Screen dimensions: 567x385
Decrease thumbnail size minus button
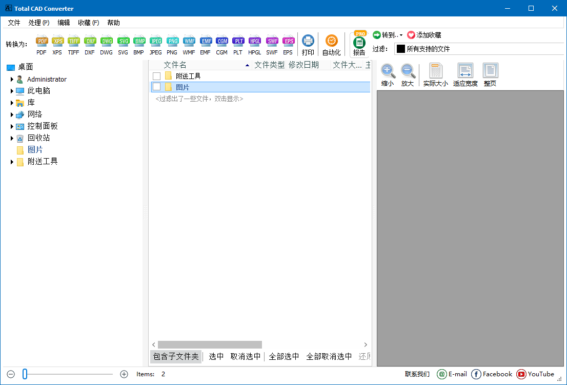coord(11,374)
